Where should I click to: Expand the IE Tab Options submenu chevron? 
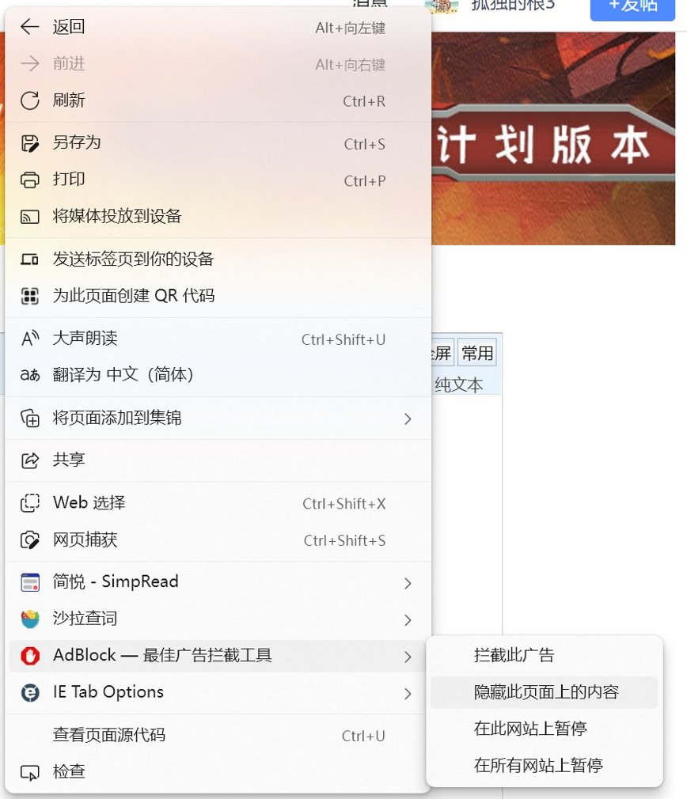tap(407, 694)
